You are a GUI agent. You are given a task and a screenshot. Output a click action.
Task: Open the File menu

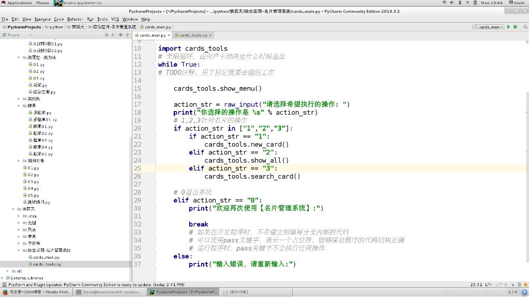click(x=5, y=19)
